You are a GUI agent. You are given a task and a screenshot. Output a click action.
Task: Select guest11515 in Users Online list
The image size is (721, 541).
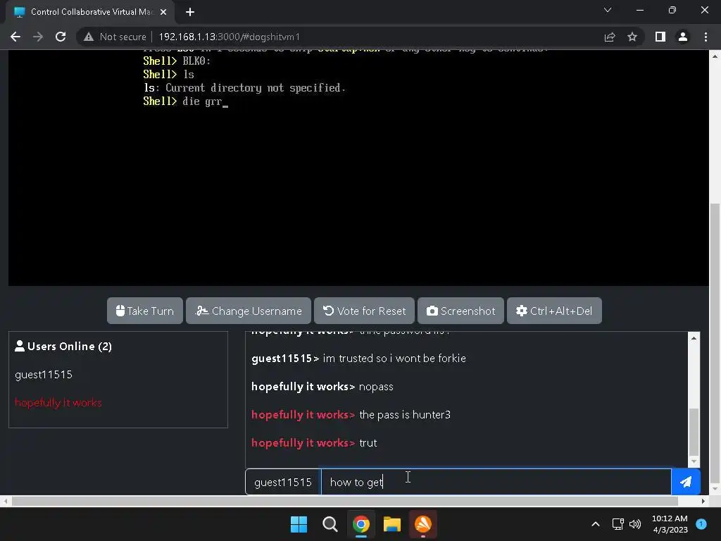click(44, 375)
